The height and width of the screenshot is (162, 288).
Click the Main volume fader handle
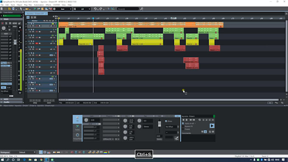click(15, 42)
